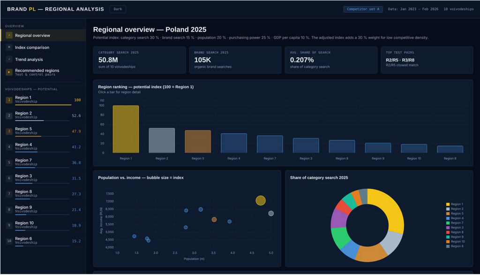Click the gray bubble at population 5.0
The height and width of the screenshot is (275, 480).
pyautogui.click(x=271, y=214)
